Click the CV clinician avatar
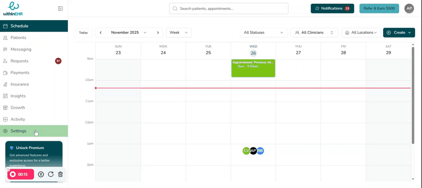The width and height of the screenshot is (422, 188). pyautogui.click(x=246, y=151)
